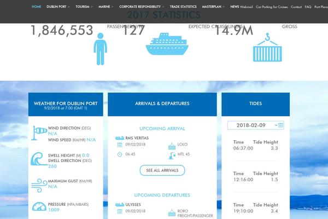The width and height of the screenshot is (328, 219).
Task: Click the windsock wind direction icon
Action: point(39,133)
